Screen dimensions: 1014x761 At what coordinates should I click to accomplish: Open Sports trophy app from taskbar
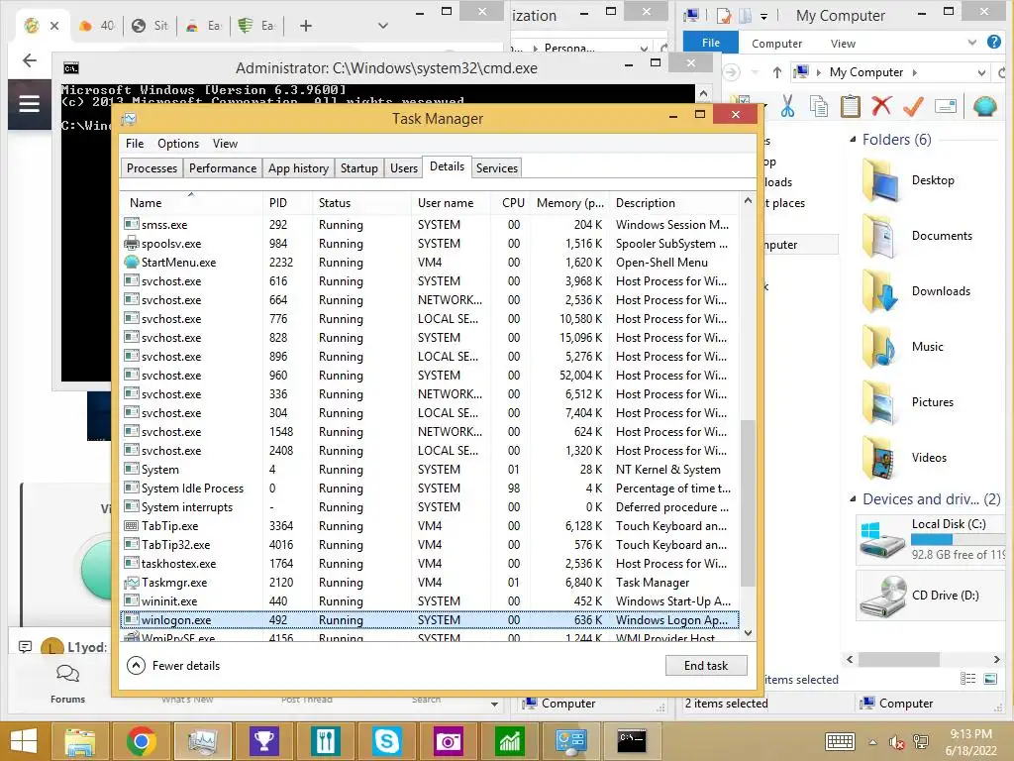click(263, 741)
